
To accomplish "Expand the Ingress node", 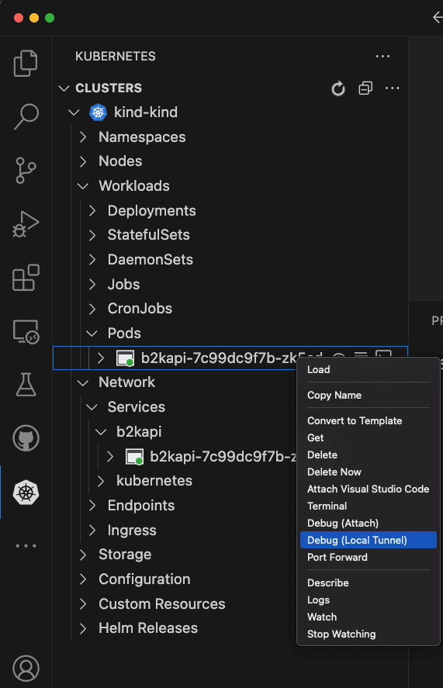I will pyautogui.click(x=92, y=530).
